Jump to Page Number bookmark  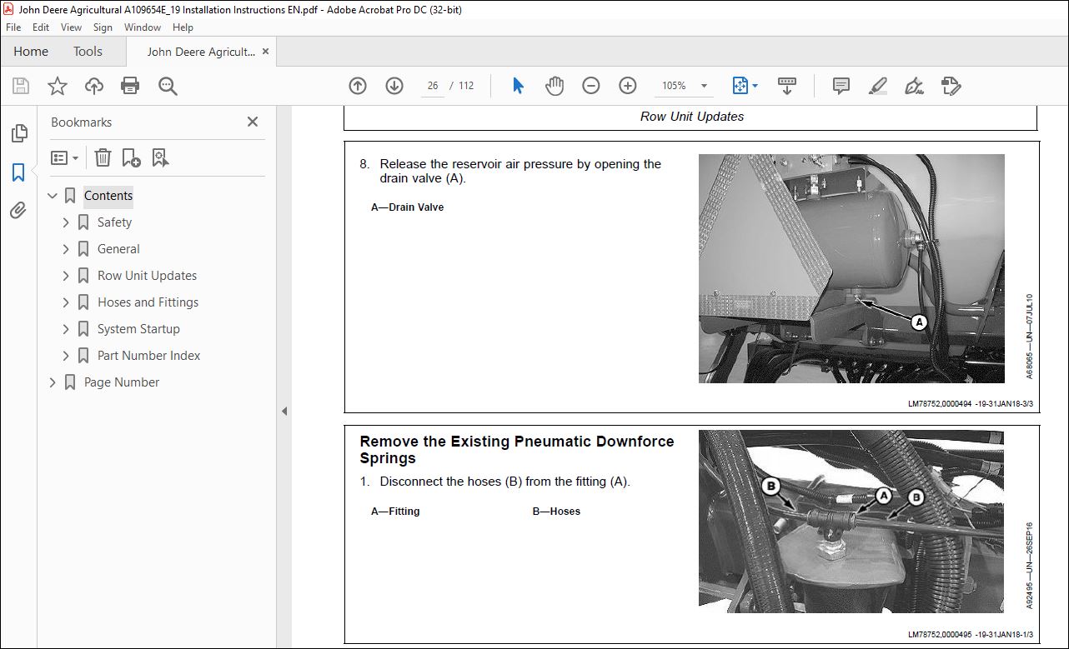tap(122, 382)
